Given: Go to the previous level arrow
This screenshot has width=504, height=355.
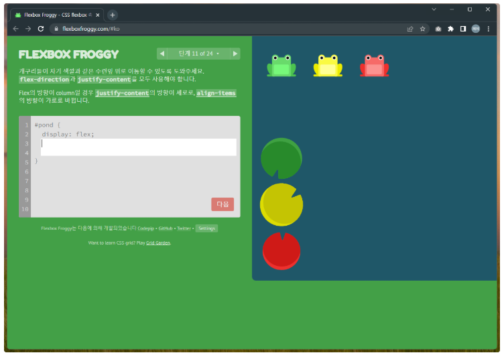Looking at the screenshot, I should (162, 54).
